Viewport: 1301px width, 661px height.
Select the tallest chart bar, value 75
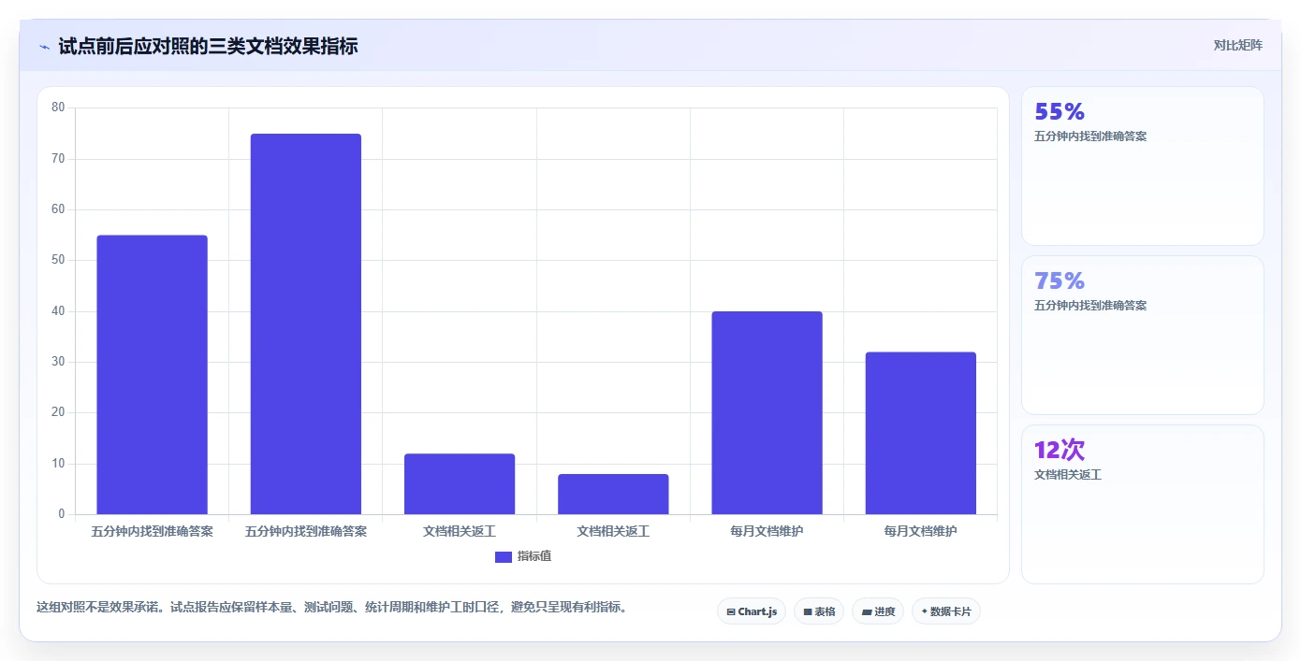tap(305, 324)
